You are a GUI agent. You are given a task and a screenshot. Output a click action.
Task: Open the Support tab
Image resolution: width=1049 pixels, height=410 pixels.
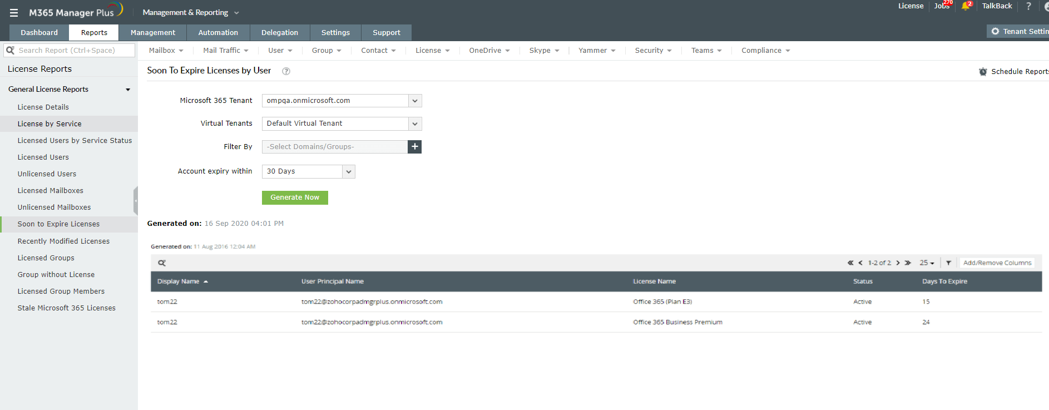(387, 33)
